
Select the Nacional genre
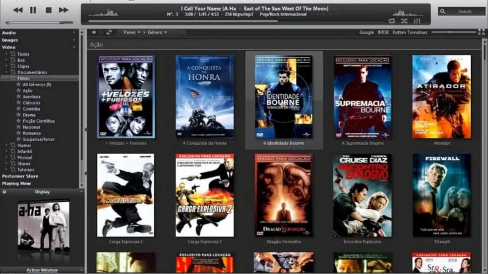pyautogui.click(x=31, y=127)
